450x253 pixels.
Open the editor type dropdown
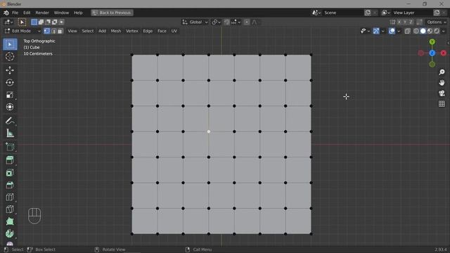(8, 22)
